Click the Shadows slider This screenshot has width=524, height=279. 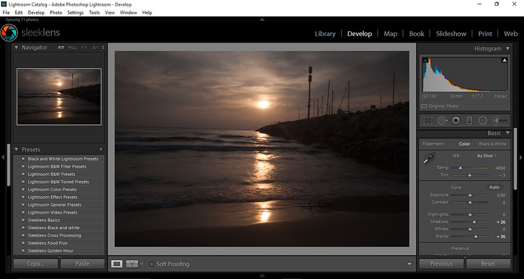click(x=474, y=222)
